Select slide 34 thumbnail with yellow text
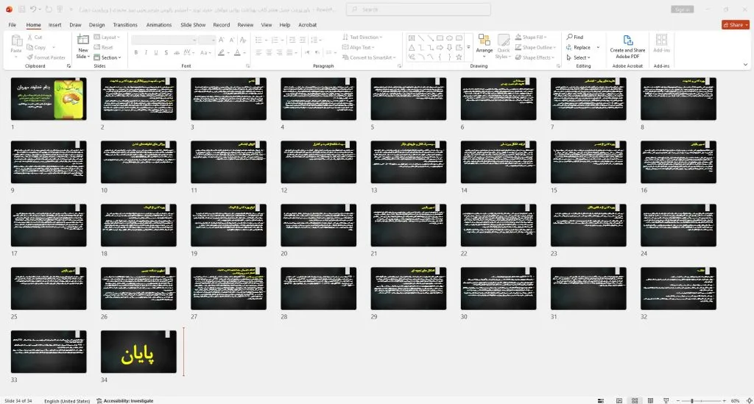The width and height of the screenshot is (754, 404). pyautogui.click(x=138, y=352)
